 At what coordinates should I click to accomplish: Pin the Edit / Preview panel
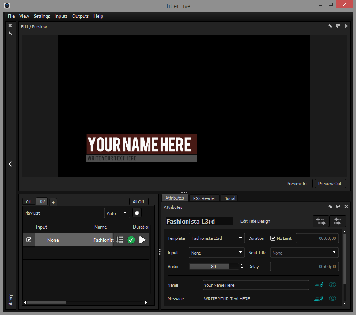330,26
